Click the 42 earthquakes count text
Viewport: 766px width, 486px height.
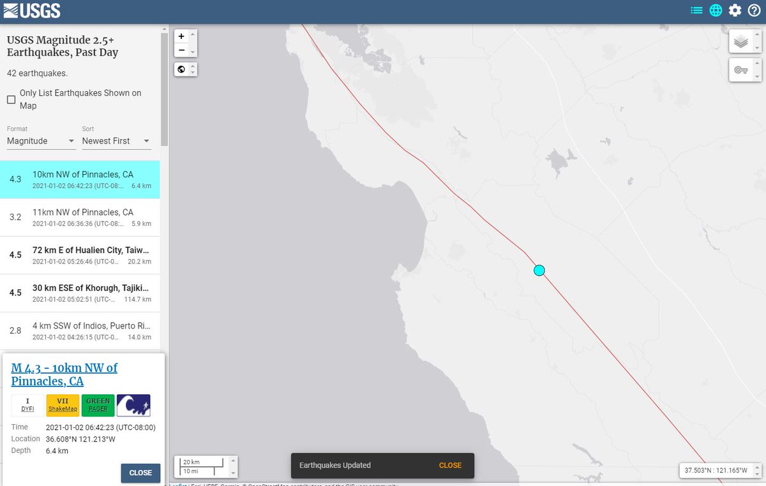tap(38, 73)
